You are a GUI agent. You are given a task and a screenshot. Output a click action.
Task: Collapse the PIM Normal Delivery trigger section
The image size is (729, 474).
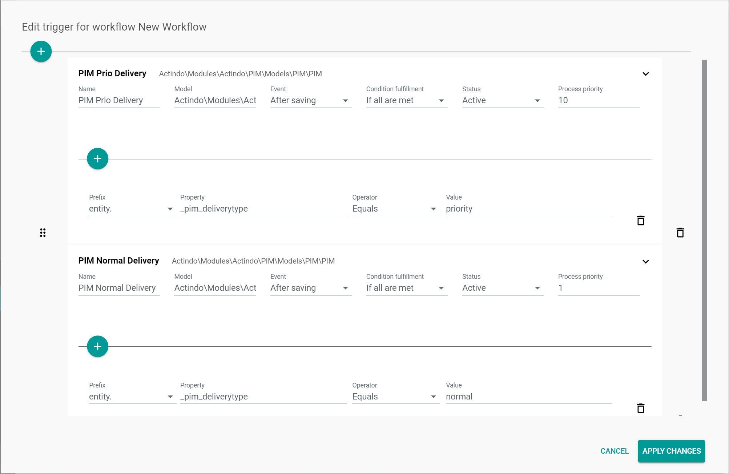[646, 261]
